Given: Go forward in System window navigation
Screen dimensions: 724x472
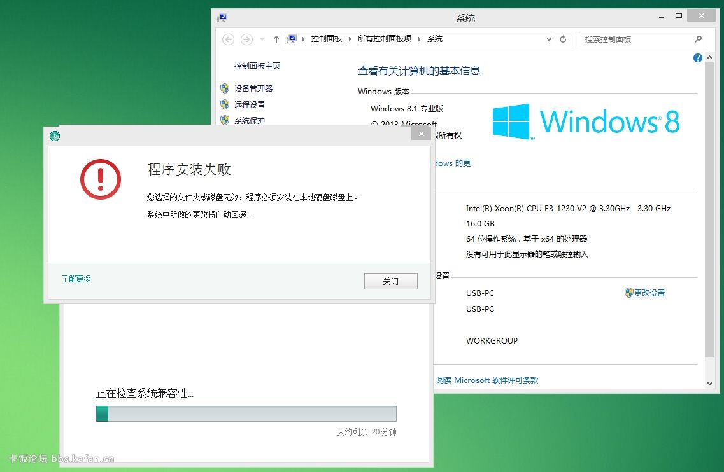Looking at the screenshot, I should (246, 39).
